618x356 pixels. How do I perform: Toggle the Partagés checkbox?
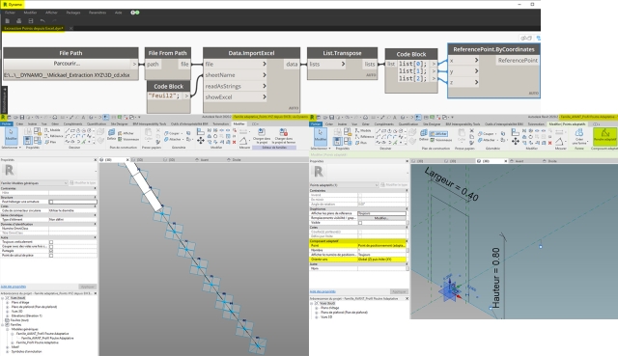(x=51, y=251)
